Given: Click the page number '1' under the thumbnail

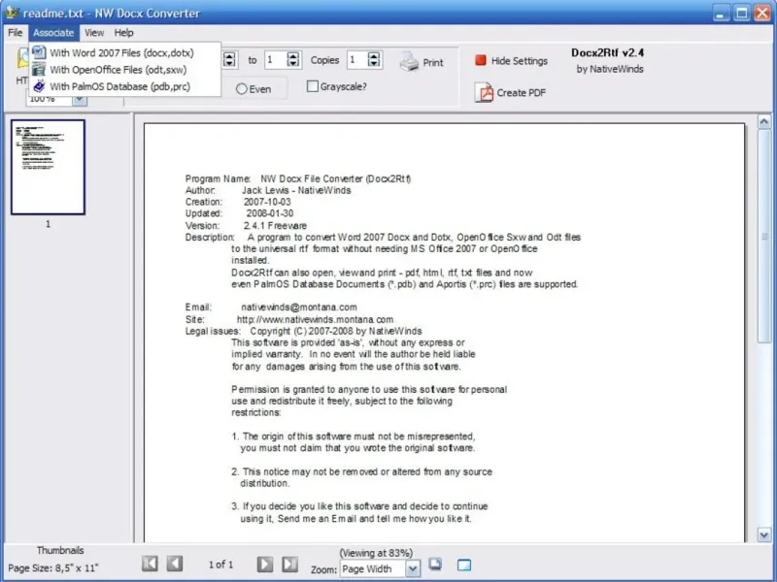Looking at the screenshot, I should pos(48,224).
